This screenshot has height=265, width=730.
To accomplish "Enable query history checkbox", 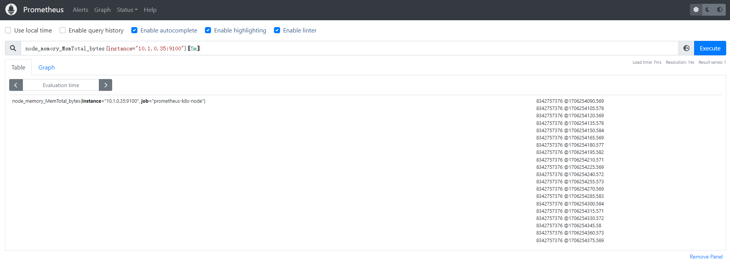I will click(63, 30).
